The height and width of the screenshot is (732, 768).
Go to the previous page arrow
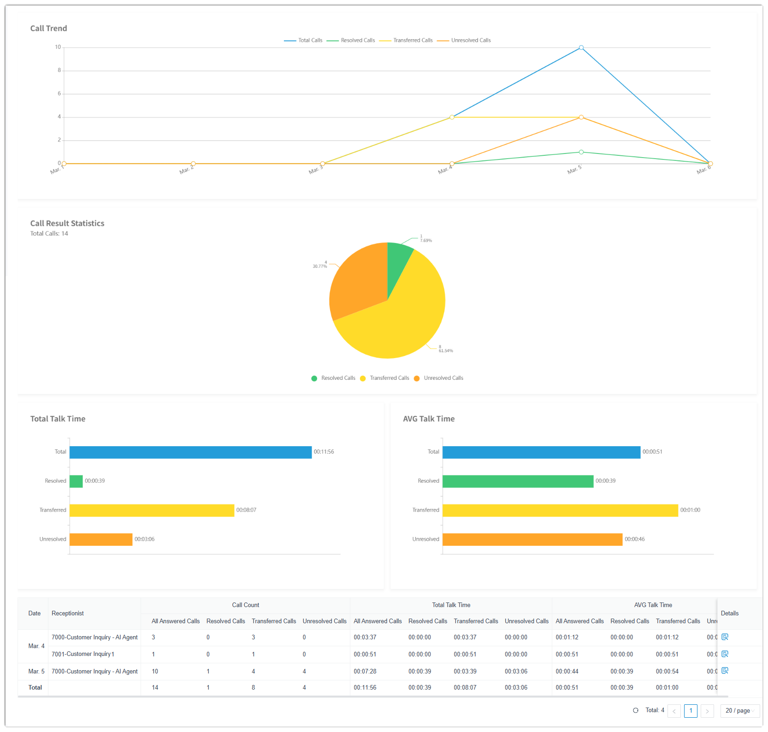(674, 711)
